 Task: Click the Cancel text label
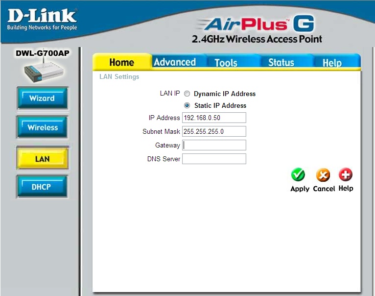point(324,189)
